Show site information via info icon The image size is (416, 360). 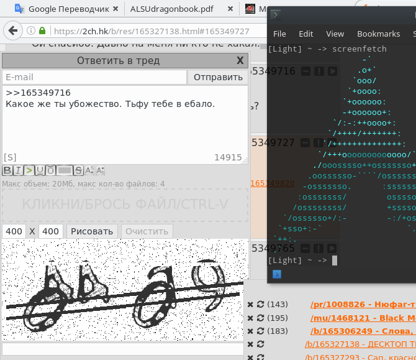31,31
